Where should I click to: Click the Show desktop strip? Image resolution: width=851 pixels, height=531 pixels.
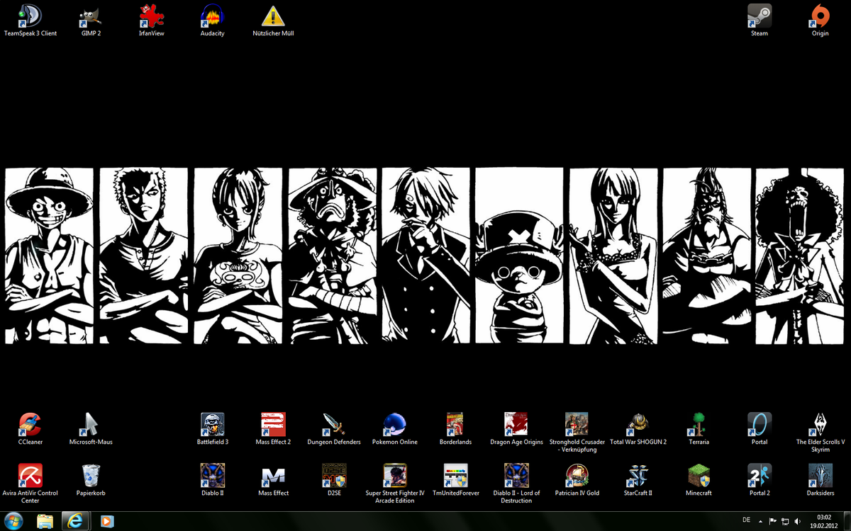(x=846, y=521)
